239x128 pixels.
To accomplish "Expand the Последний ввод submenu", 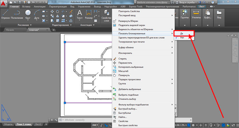I will point(143,15).
